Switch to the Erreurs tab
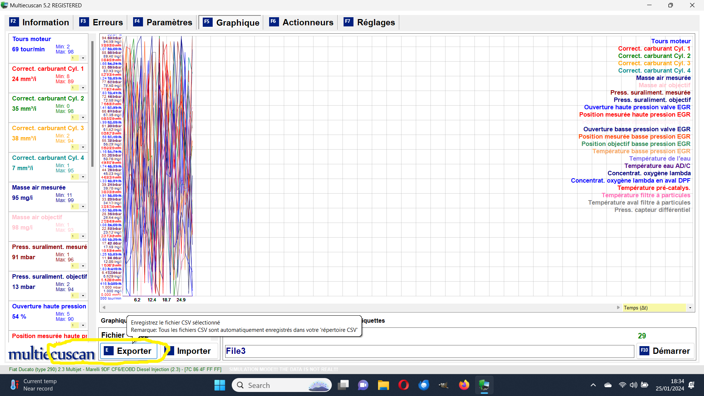The width and height of the screenshot is (704, 396). tap(101, 22)
